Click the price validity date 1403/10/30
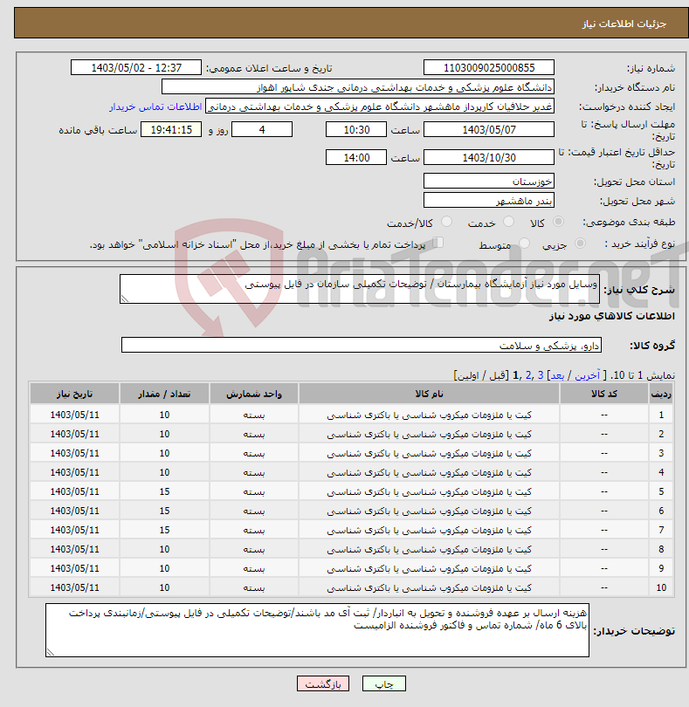The width and height of the screenshot is (689, 707). [489, 157]
